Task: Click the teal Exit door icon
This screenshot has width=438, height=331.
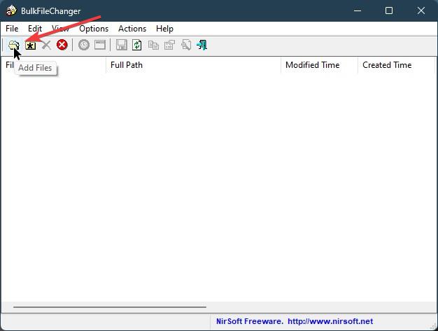Action: click(x=202, y=45)
